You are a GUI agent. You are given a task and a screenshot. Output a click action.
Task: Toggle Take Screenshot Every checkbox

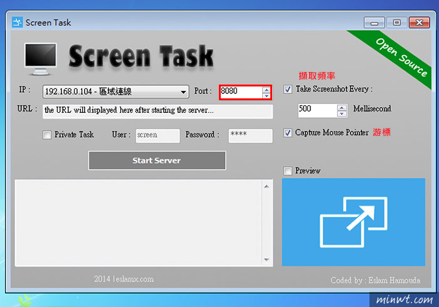pos(287,89)
